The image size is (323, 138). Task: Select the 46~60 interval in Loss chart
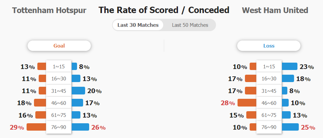tap(269, 103)
